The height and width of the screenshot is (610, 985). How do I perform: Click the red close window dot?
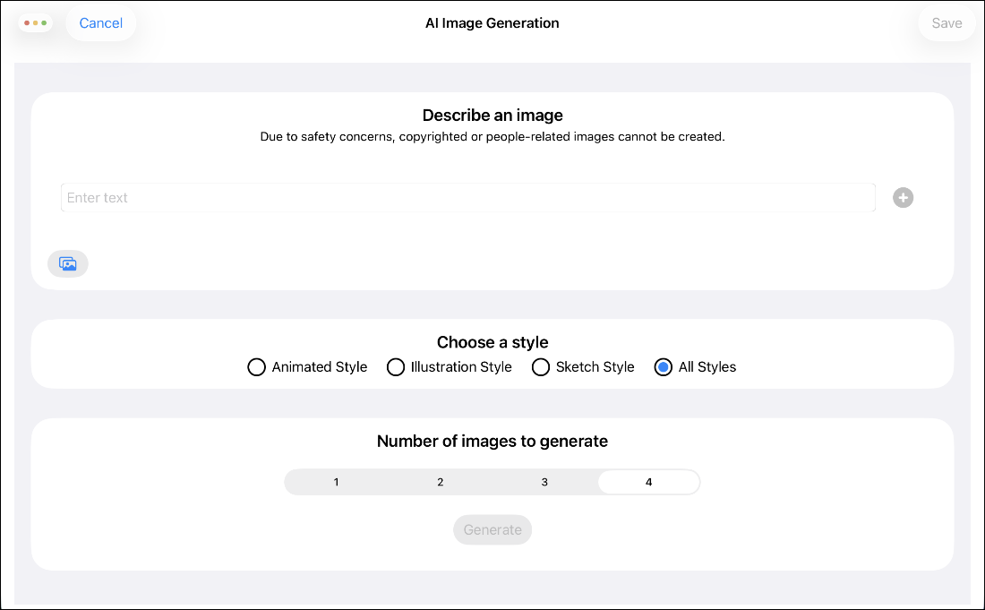point(27,22)
